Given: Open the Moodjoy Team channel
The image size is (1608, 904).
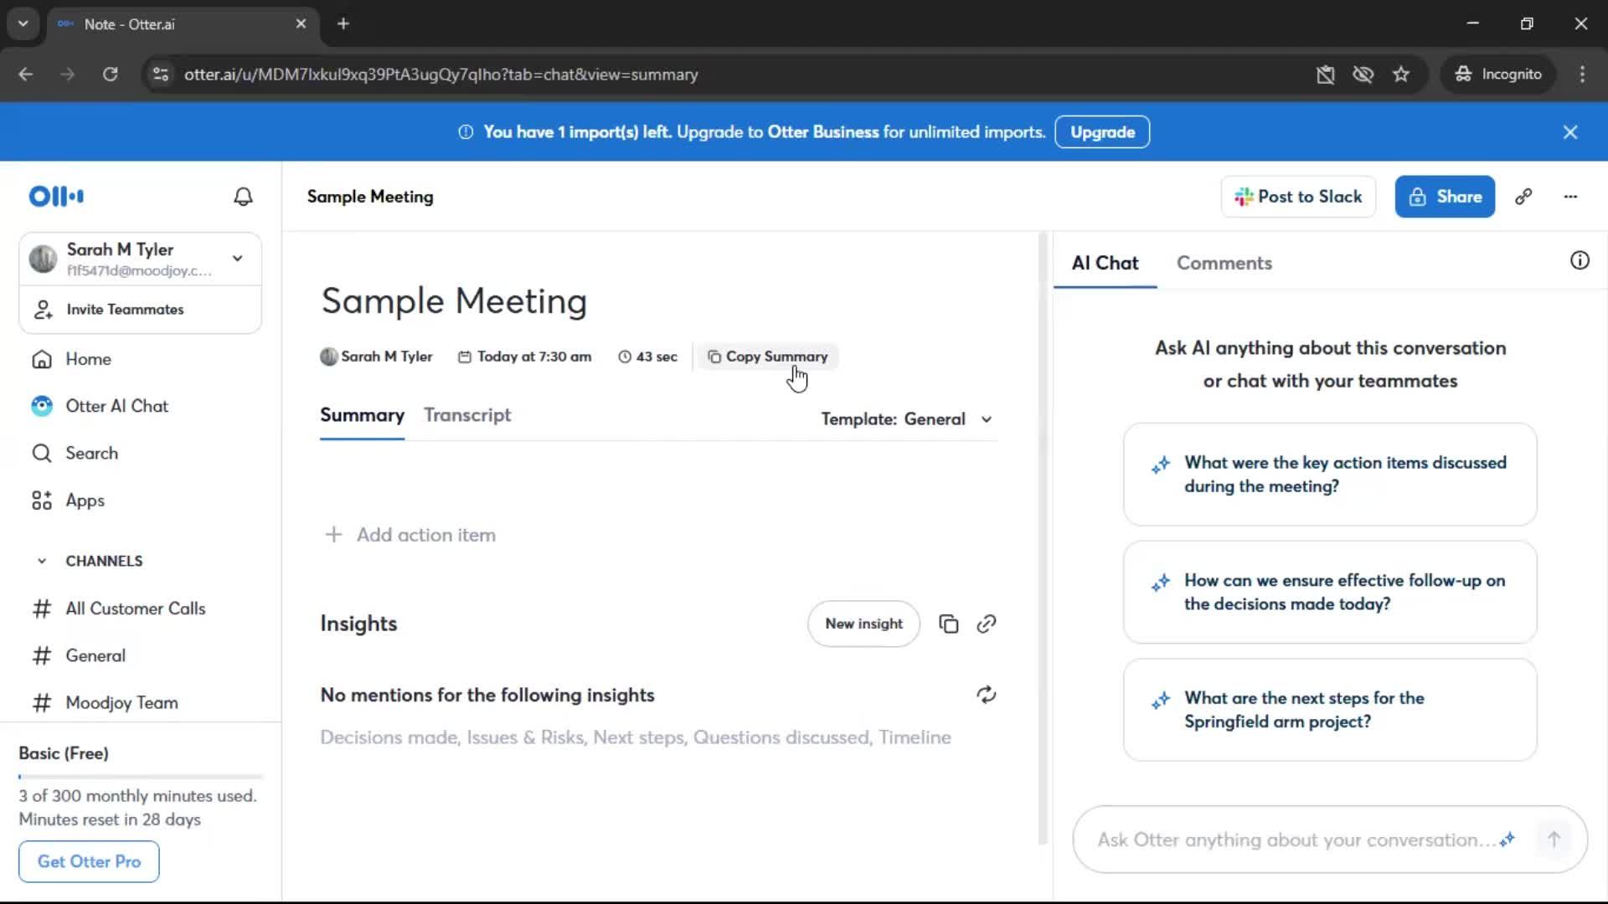Looking at the screenshot, I should pos(121,703).
